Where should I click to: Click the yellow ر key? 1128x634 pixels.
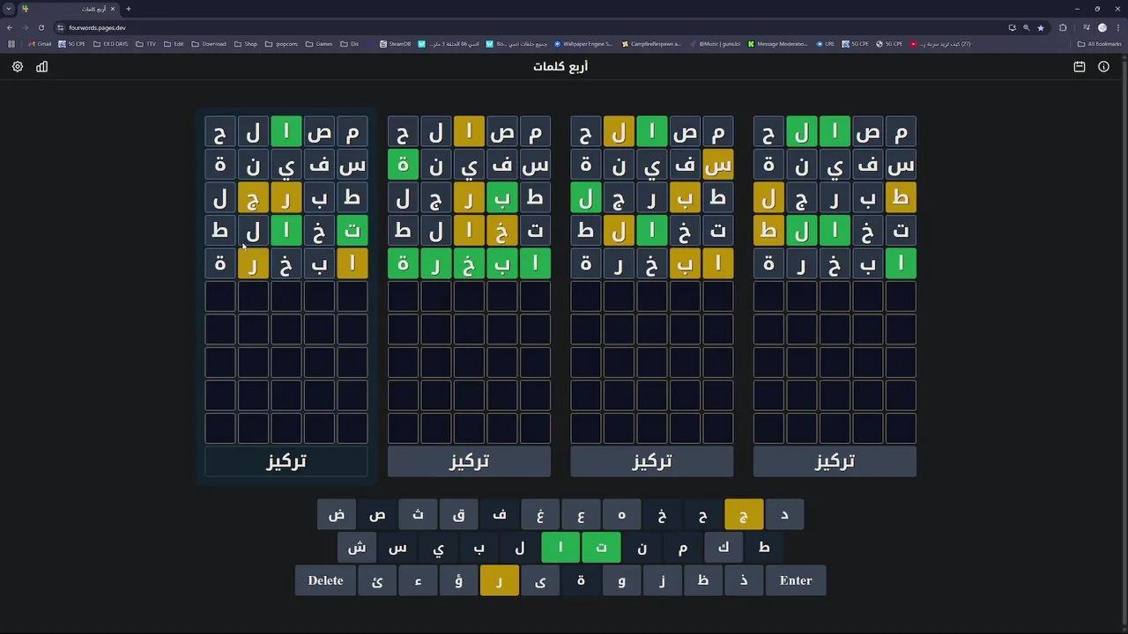point(500,580)
